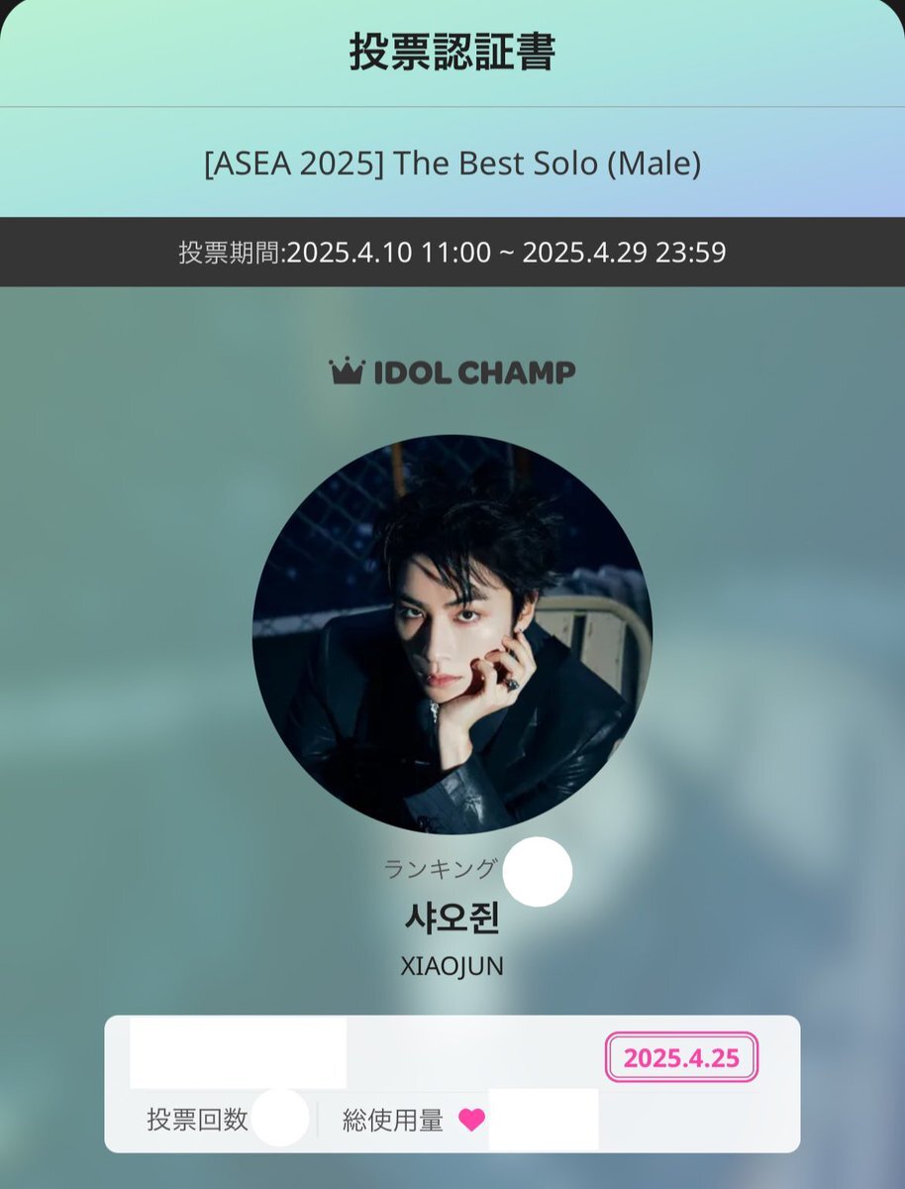Click the white box right of the heart
This screenshot has width=905, height=1189.
coord(544,1120)
